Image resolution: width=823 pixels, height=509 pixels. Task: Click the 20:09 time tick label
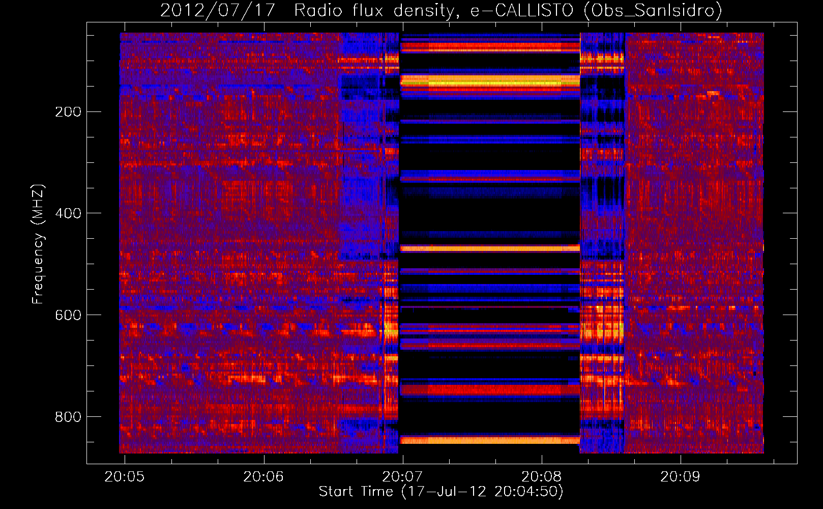point(681,477)
